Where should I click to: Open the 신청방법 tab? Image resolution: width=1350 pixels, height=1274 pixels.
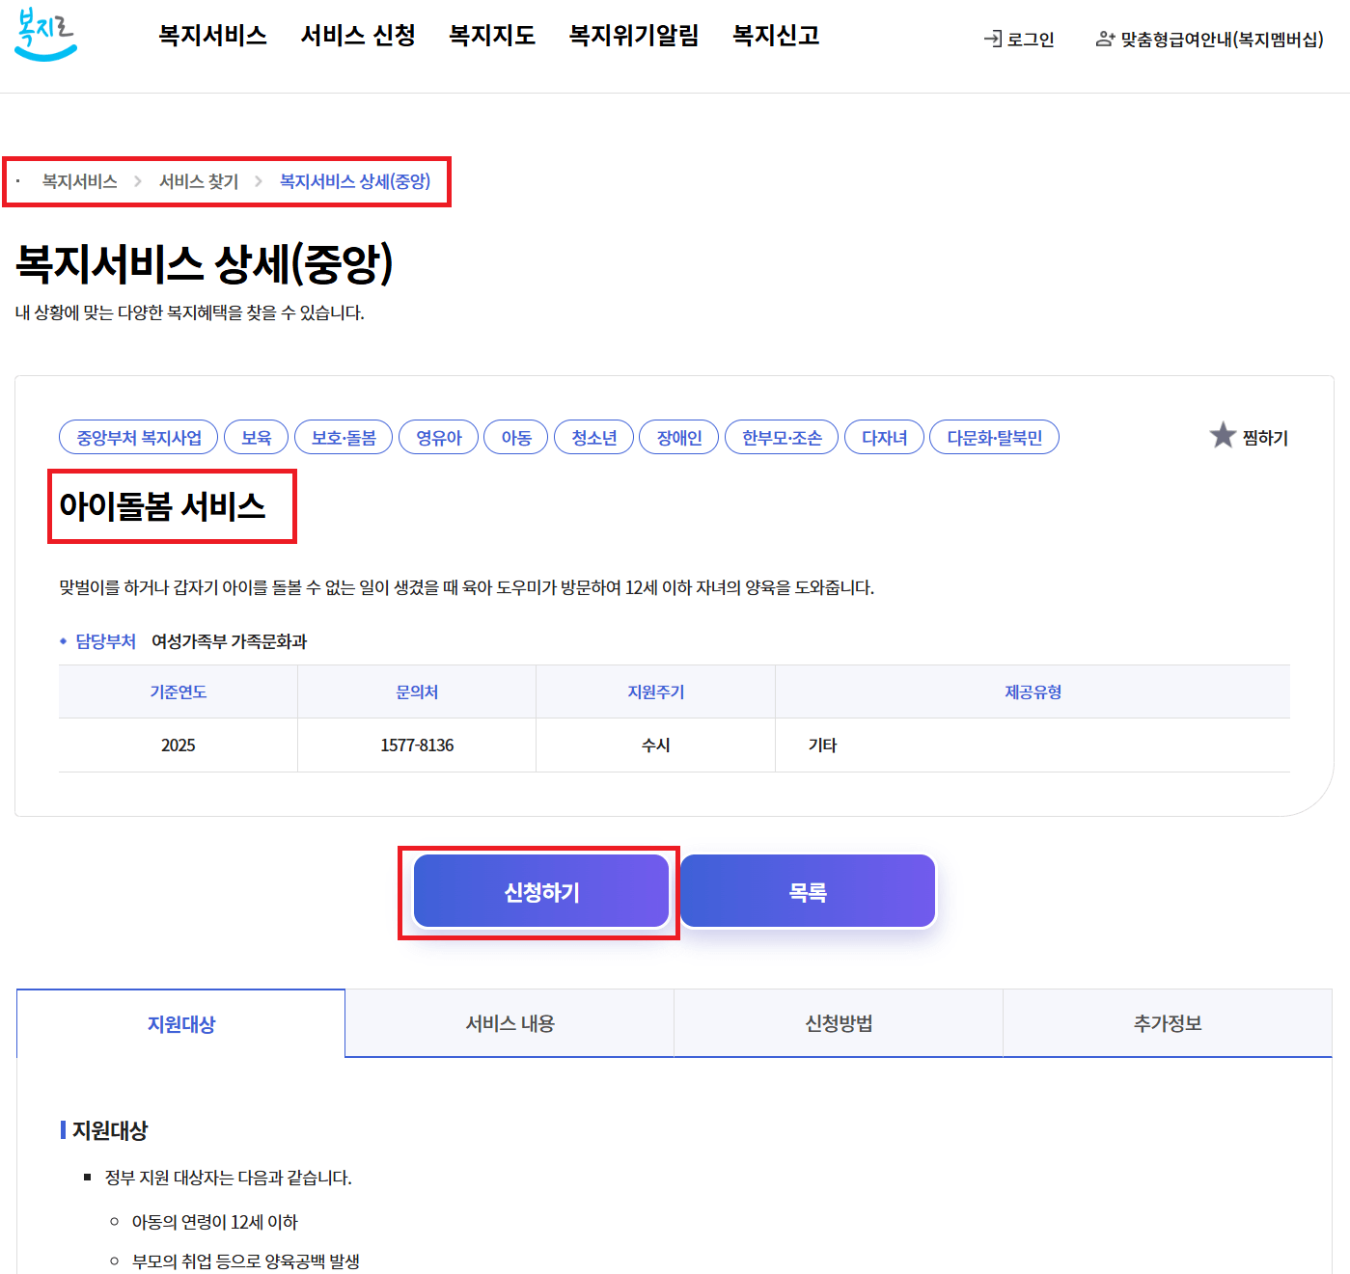click(839, 1024)
